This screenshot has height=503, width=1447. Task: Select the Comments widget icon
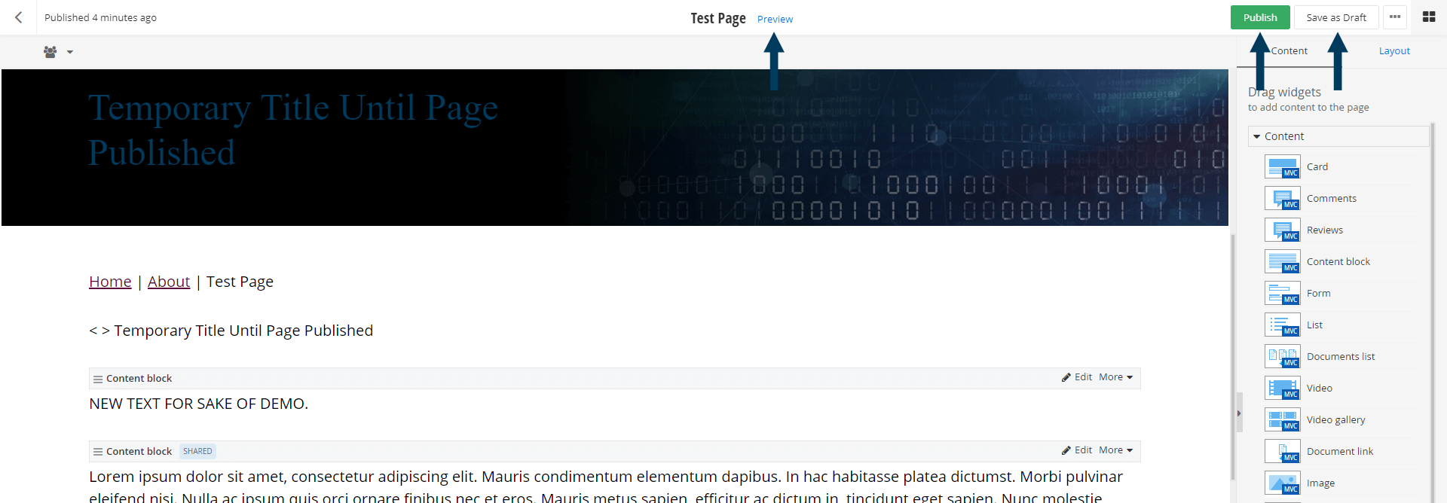point(1282,199)
